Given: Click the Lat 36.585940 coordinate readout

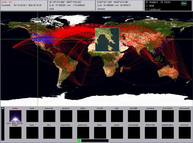Looking at the screenshot, I should point(114,5).
